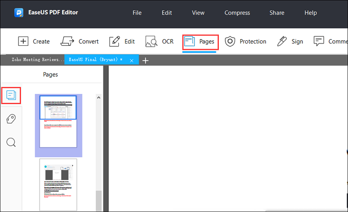Select the second page thumbnail
The width and height of the screenshot is (348, 212).
pyautogui.click(x=58, y=185)
